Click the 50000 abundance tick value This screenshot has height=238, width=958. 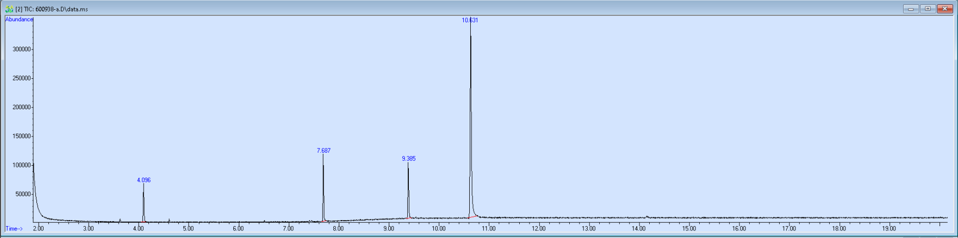click(23, 195)
